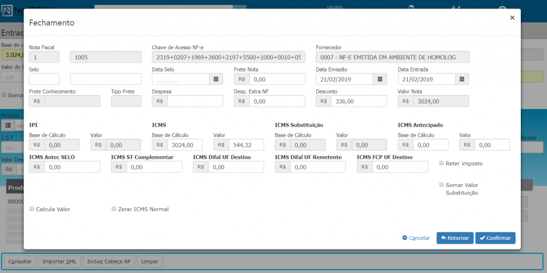
Task: Click the Frete Nota input field
Action: (x=277, y=79)
